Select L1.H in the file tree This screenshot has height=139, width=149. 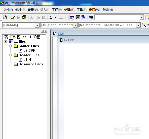[x=27, y=60]
